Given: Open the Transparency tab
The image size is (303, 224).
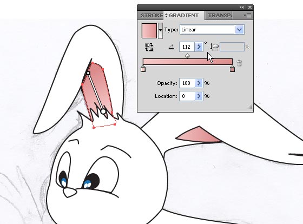Looking at the screenshot, I should click(219, 16).
